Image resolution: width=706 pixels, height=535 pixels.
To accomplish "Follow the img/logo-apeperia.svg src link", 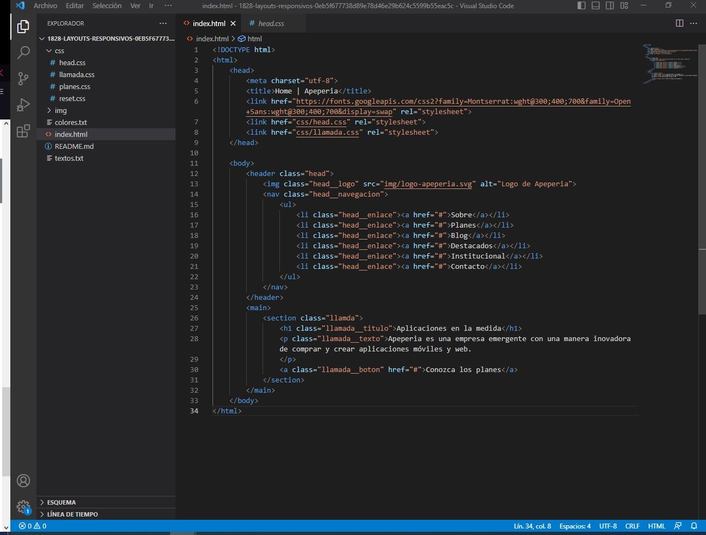I will click(x=428, y=184).
